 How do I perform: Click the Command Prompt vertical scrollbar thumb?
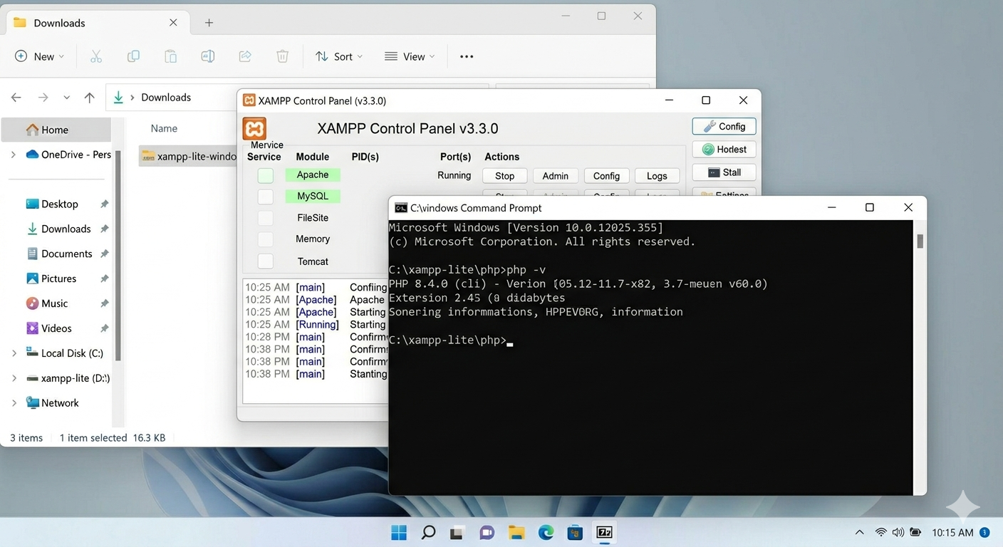(x=920, y=241)
